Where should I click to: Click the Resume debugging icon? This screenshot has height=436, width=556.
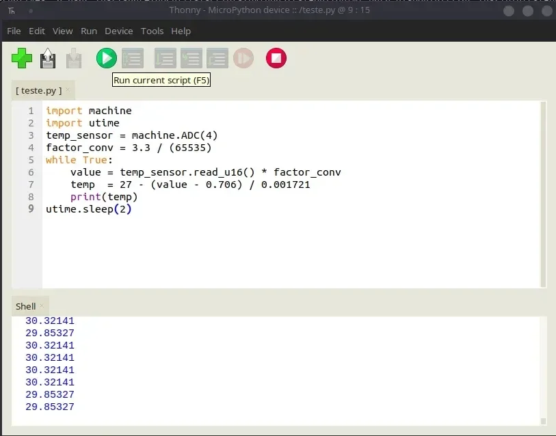click(x=243, y=58)
